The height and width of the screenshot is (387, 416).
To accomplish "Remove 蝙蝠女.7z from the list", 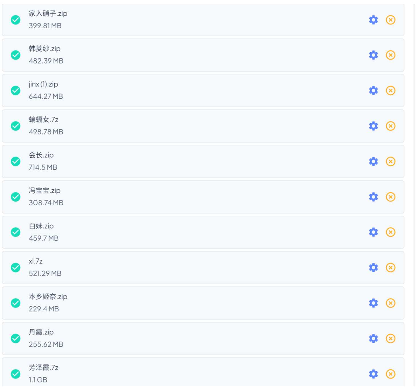I will pos(391,126).
